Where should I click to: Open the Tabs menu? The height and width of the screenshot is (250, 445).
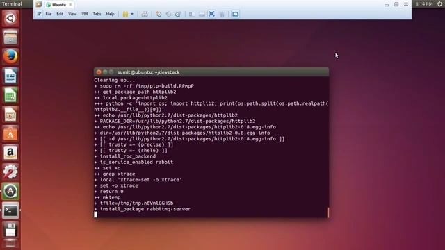(x=97, y=14)
